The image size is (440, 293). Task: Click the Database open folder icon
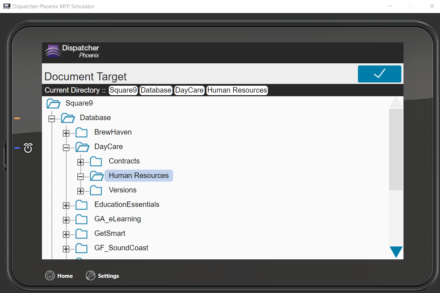coord(68,118)
